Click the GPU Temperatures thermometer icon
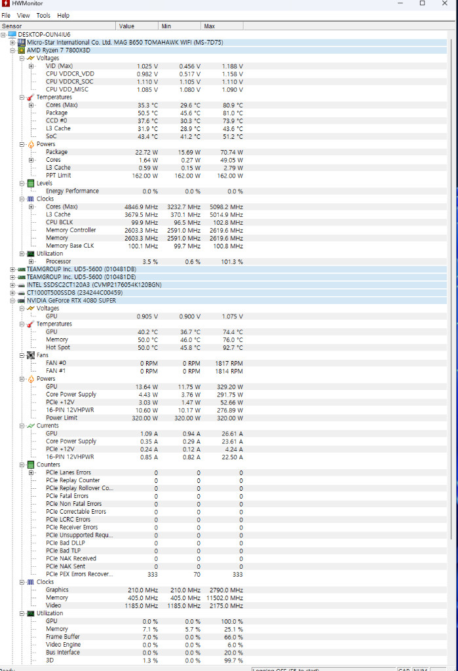Screen dimensions: 458x671 point(31,324)
